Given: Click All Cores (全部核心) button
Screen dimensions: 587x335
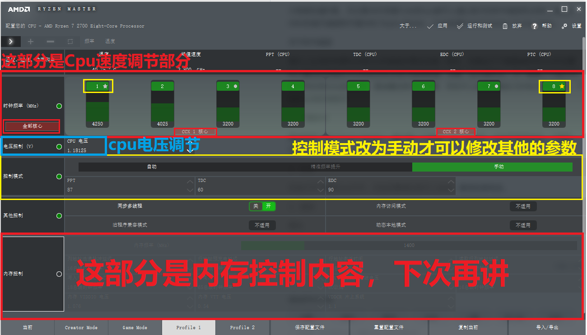Looking at the screenshot, I should click(x=32, y=126).
